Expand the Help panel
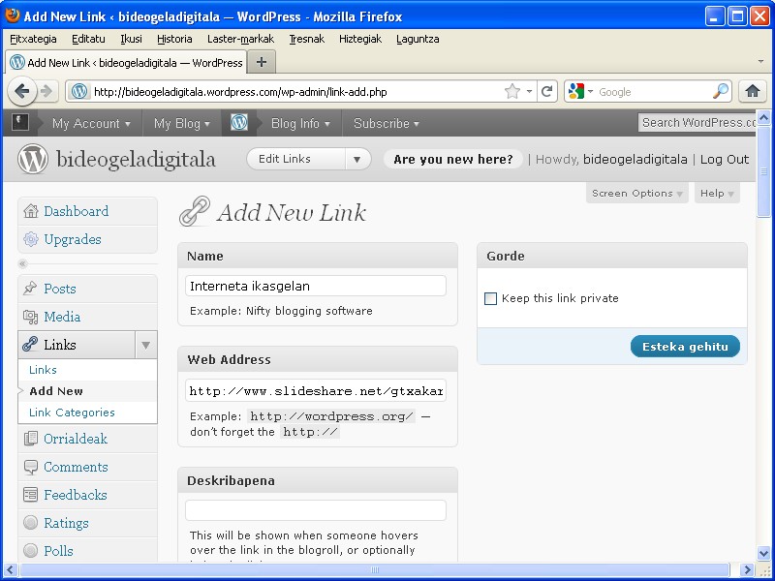 717,193
